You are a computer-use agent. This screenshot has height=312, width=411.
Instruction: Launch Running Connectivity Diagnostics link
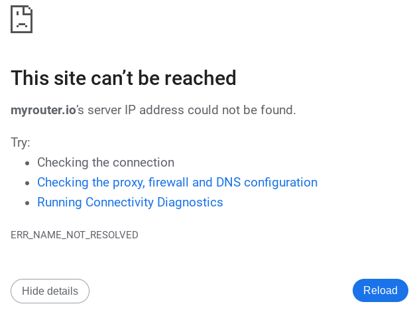pyautogui.click(x=130, y=202)
